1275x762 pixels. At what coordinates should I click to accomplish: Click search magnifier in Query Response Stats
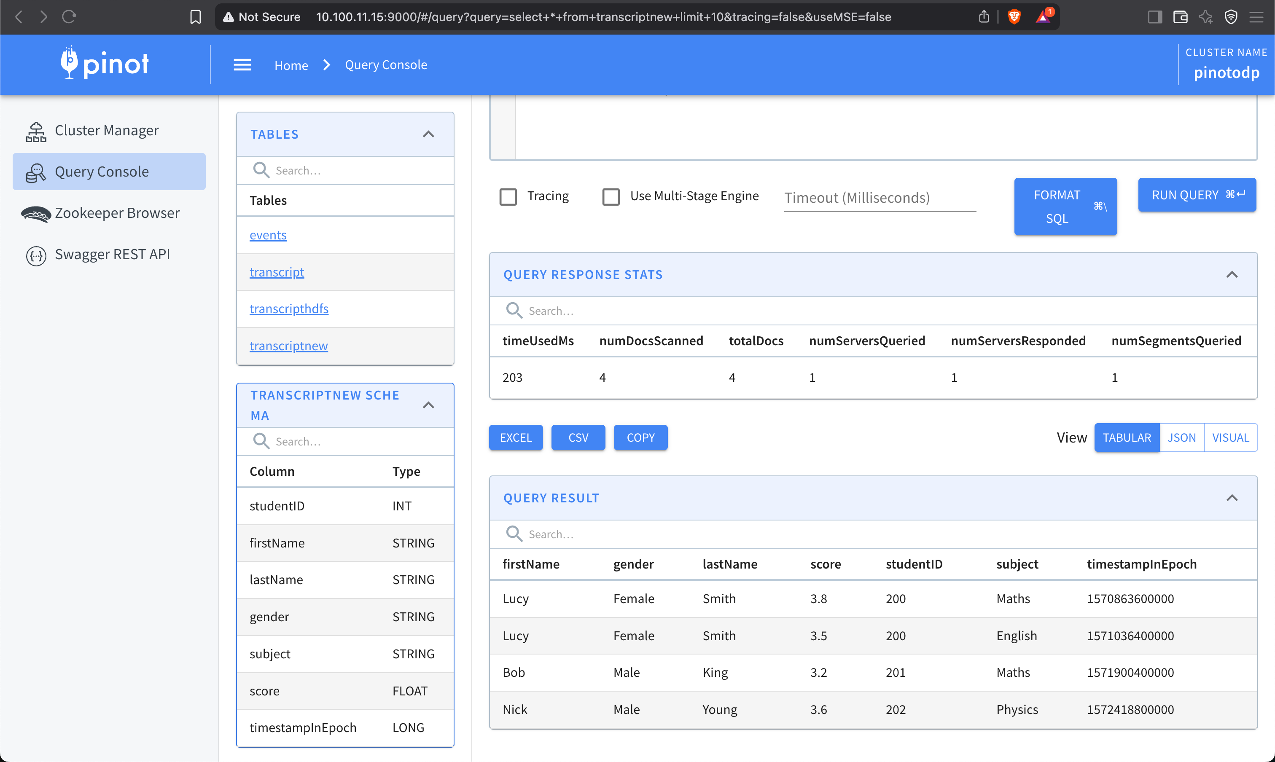(x=514, y=310)
